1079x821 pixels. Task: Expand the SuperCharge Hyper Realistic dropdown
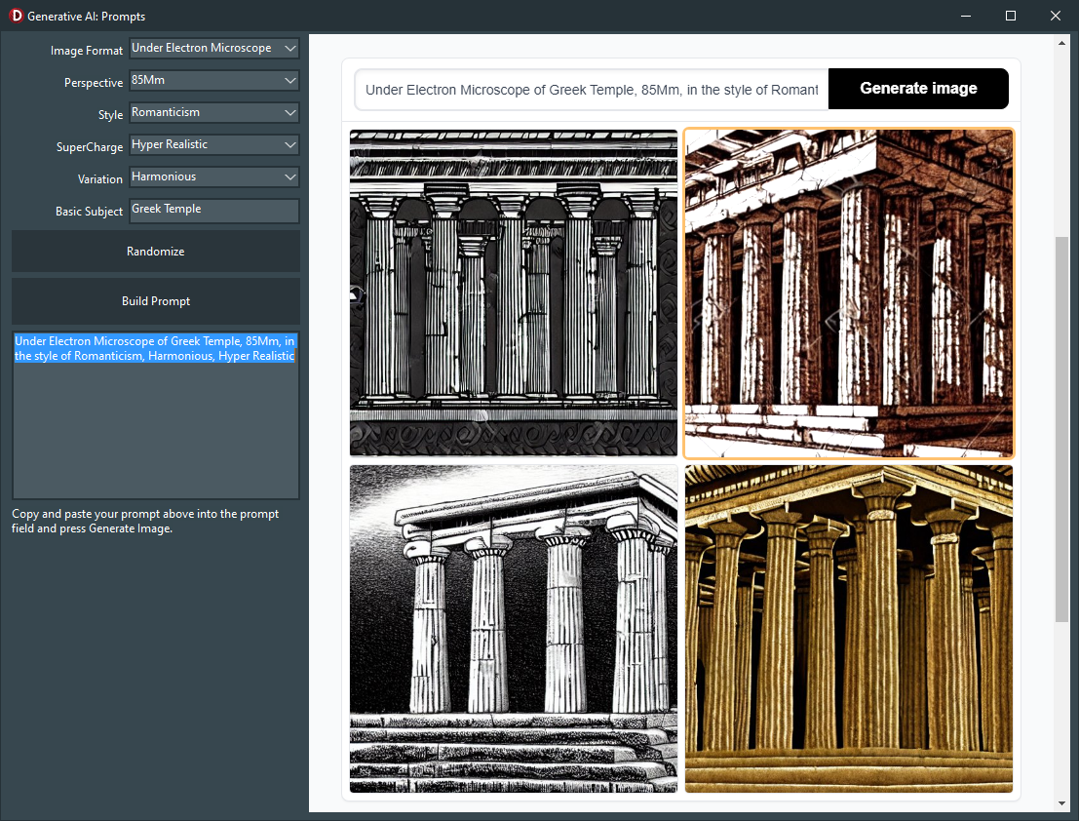tap(214, 145)
